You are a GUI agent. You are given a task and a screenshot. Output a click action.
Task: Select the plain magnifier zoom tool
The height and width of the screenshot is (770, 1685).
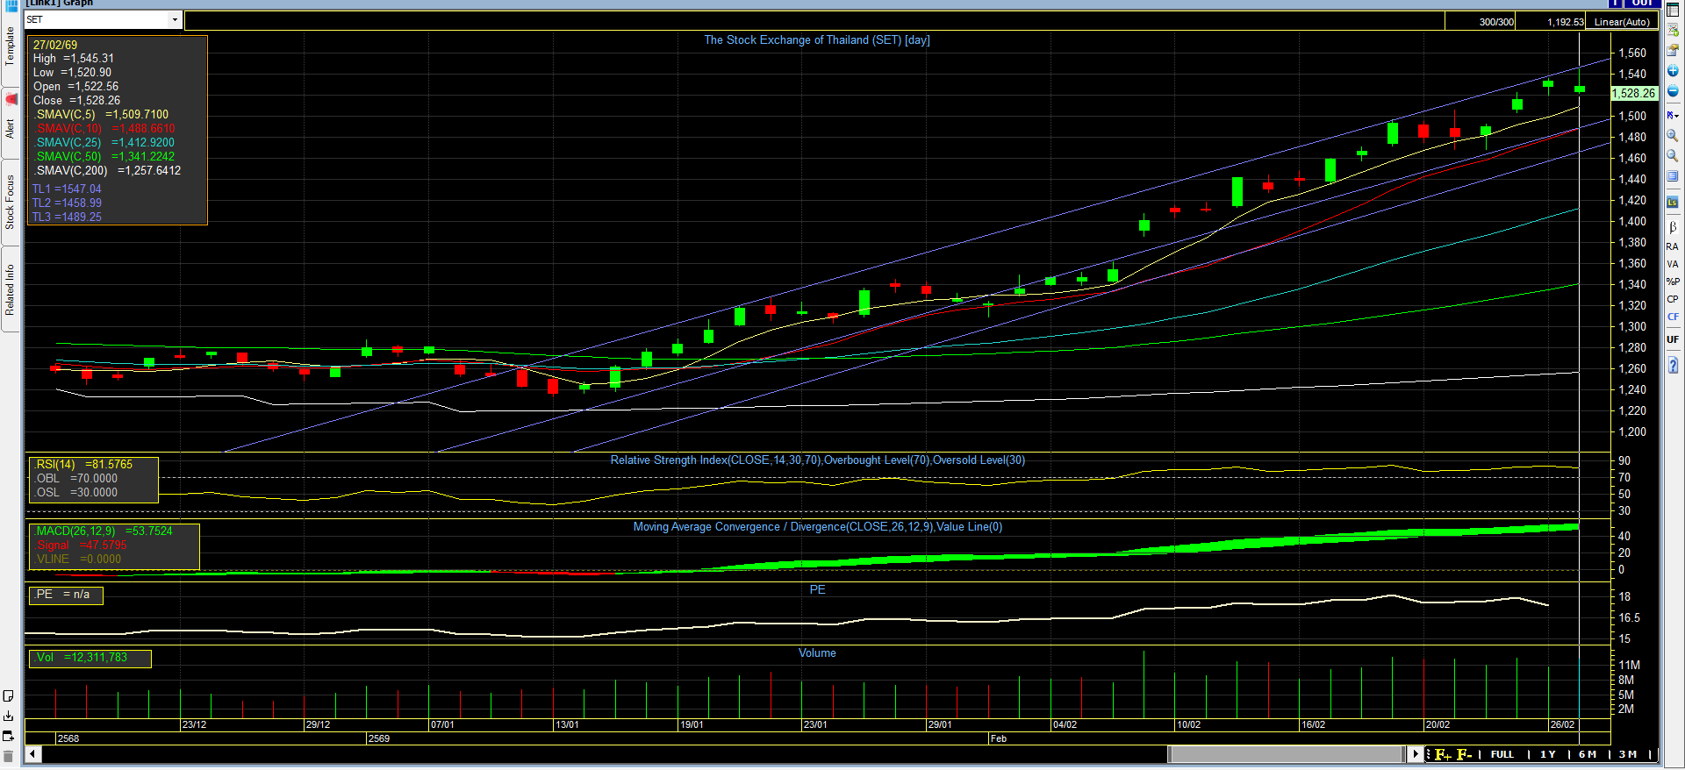(x=1673, y=156)
